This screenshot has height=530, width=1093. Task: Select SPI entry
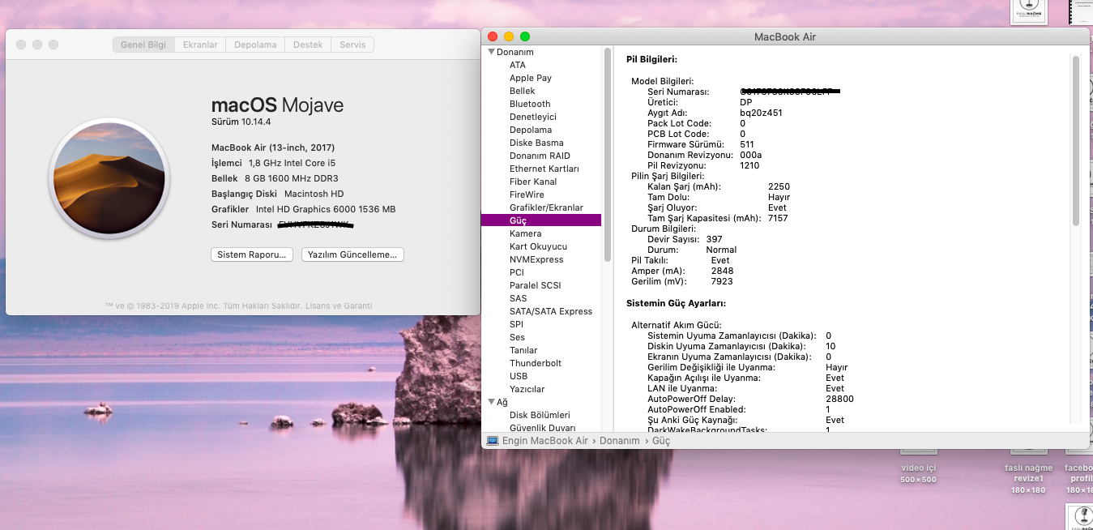click(x=516, y=324)
